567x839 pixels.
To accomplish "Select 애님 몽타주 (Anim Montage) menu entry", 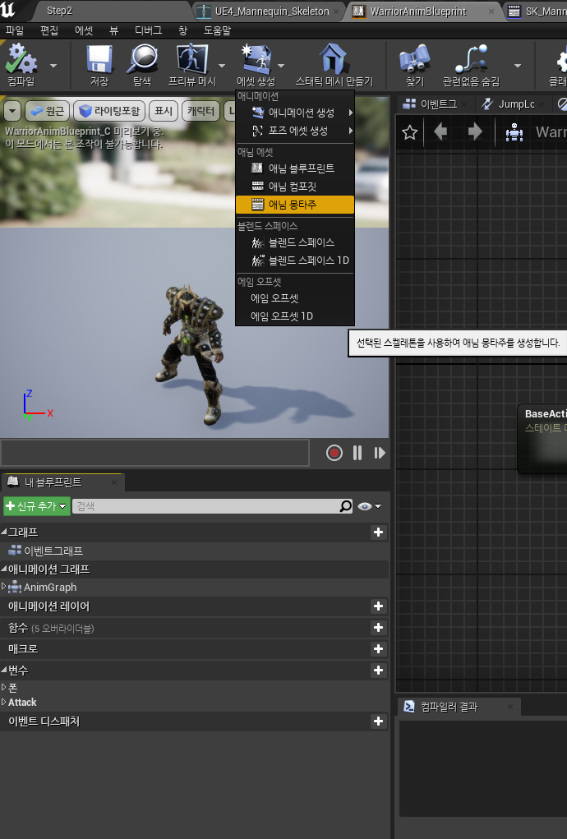I will (295, 205).
